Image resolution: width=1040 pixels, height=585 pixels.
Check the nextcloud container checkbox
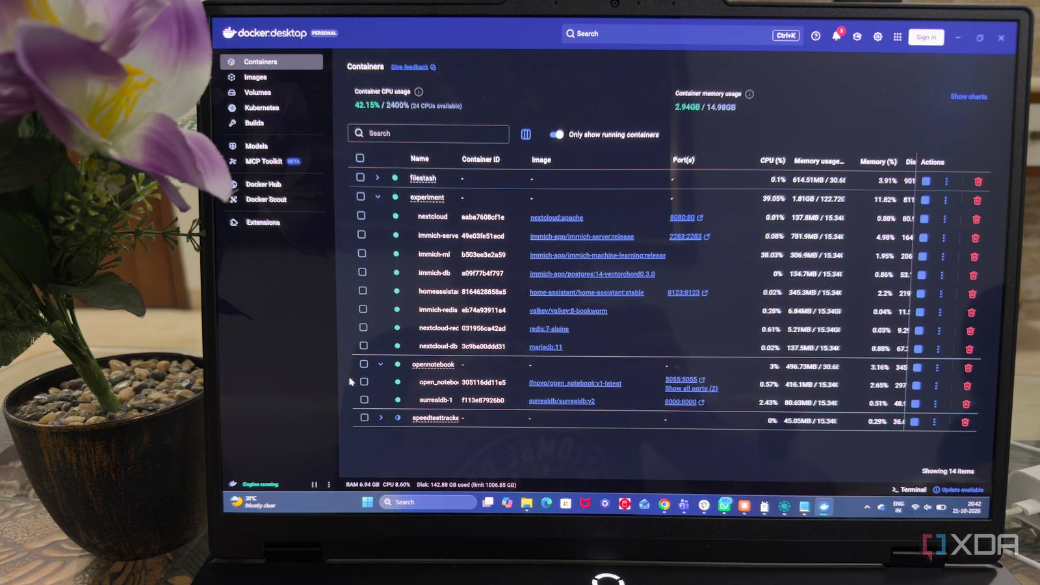[361, 215]
